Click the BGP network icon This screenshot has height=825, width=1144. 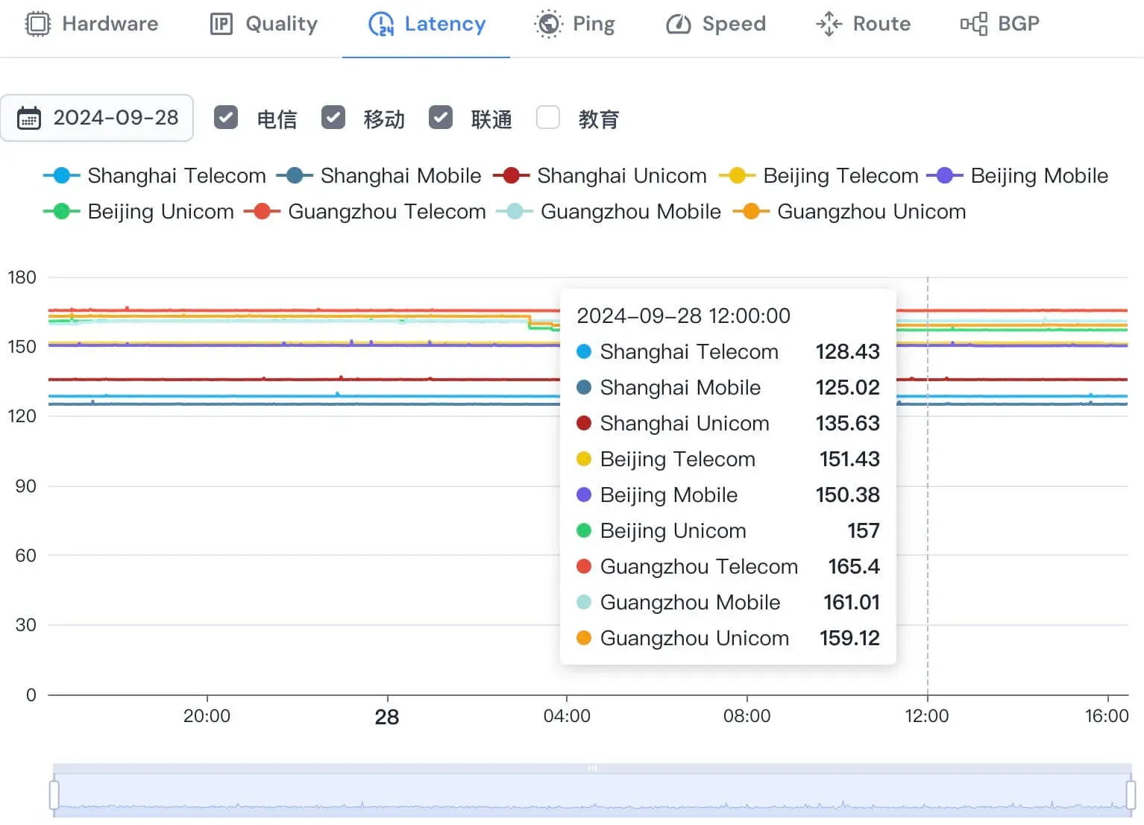tap(973, 24)
